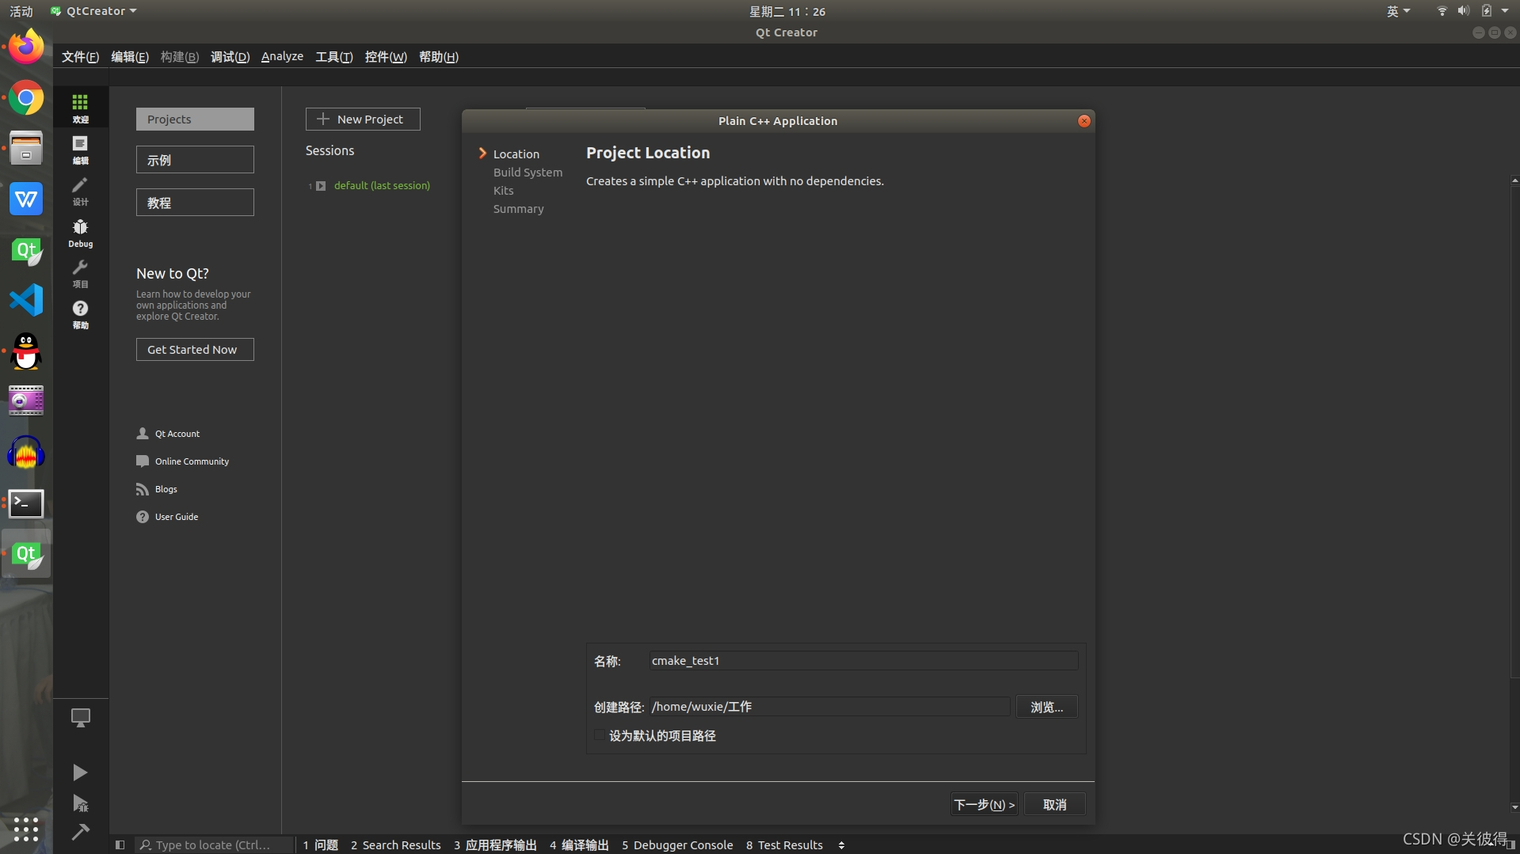Click the 取消 cancel button
1520x854 pixels.
[1054, 805]
